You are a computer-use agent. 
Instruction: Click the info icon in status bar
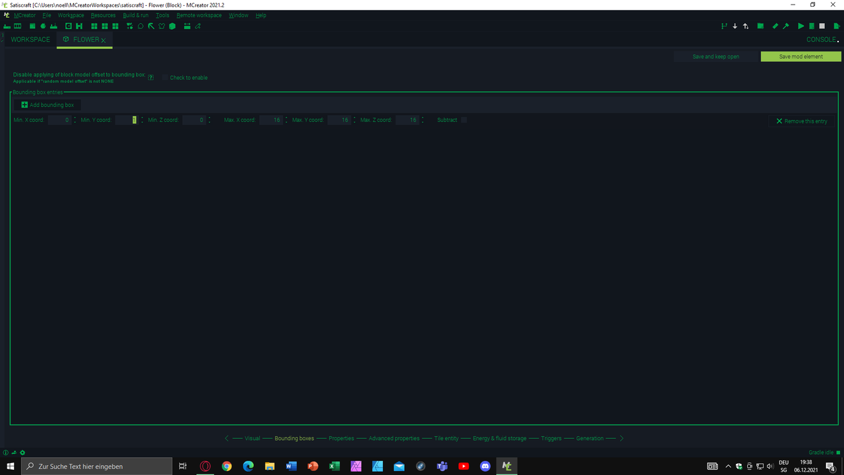click(x=6, y=453)
